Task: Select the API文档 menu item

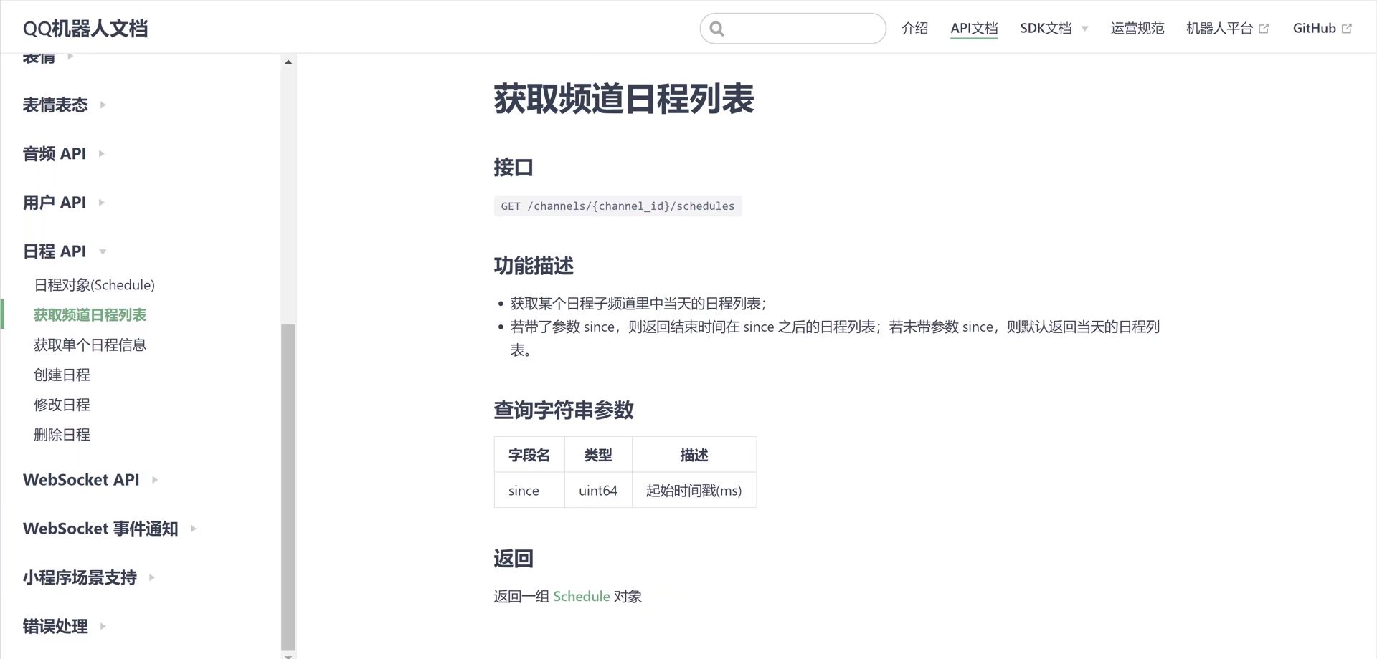Action: point(974,29)
